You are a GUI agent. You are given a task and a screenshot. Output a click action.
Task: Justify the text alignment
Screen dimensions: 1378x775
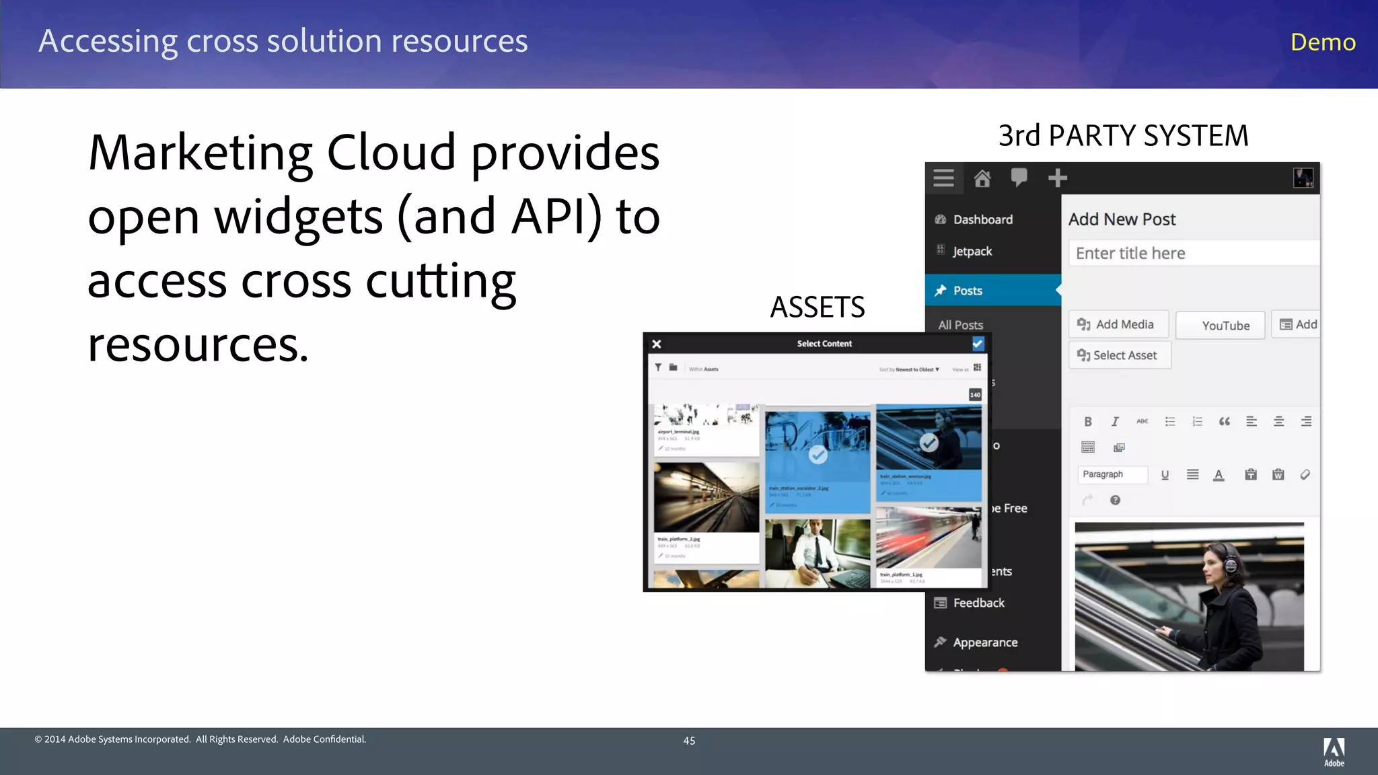tap(1192, 474)
